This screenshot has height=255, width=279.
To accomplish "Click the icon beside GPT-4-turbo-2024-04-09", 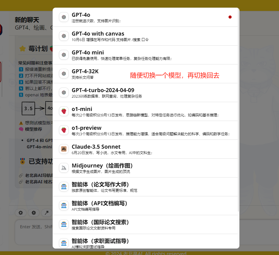I will (64, 92).
